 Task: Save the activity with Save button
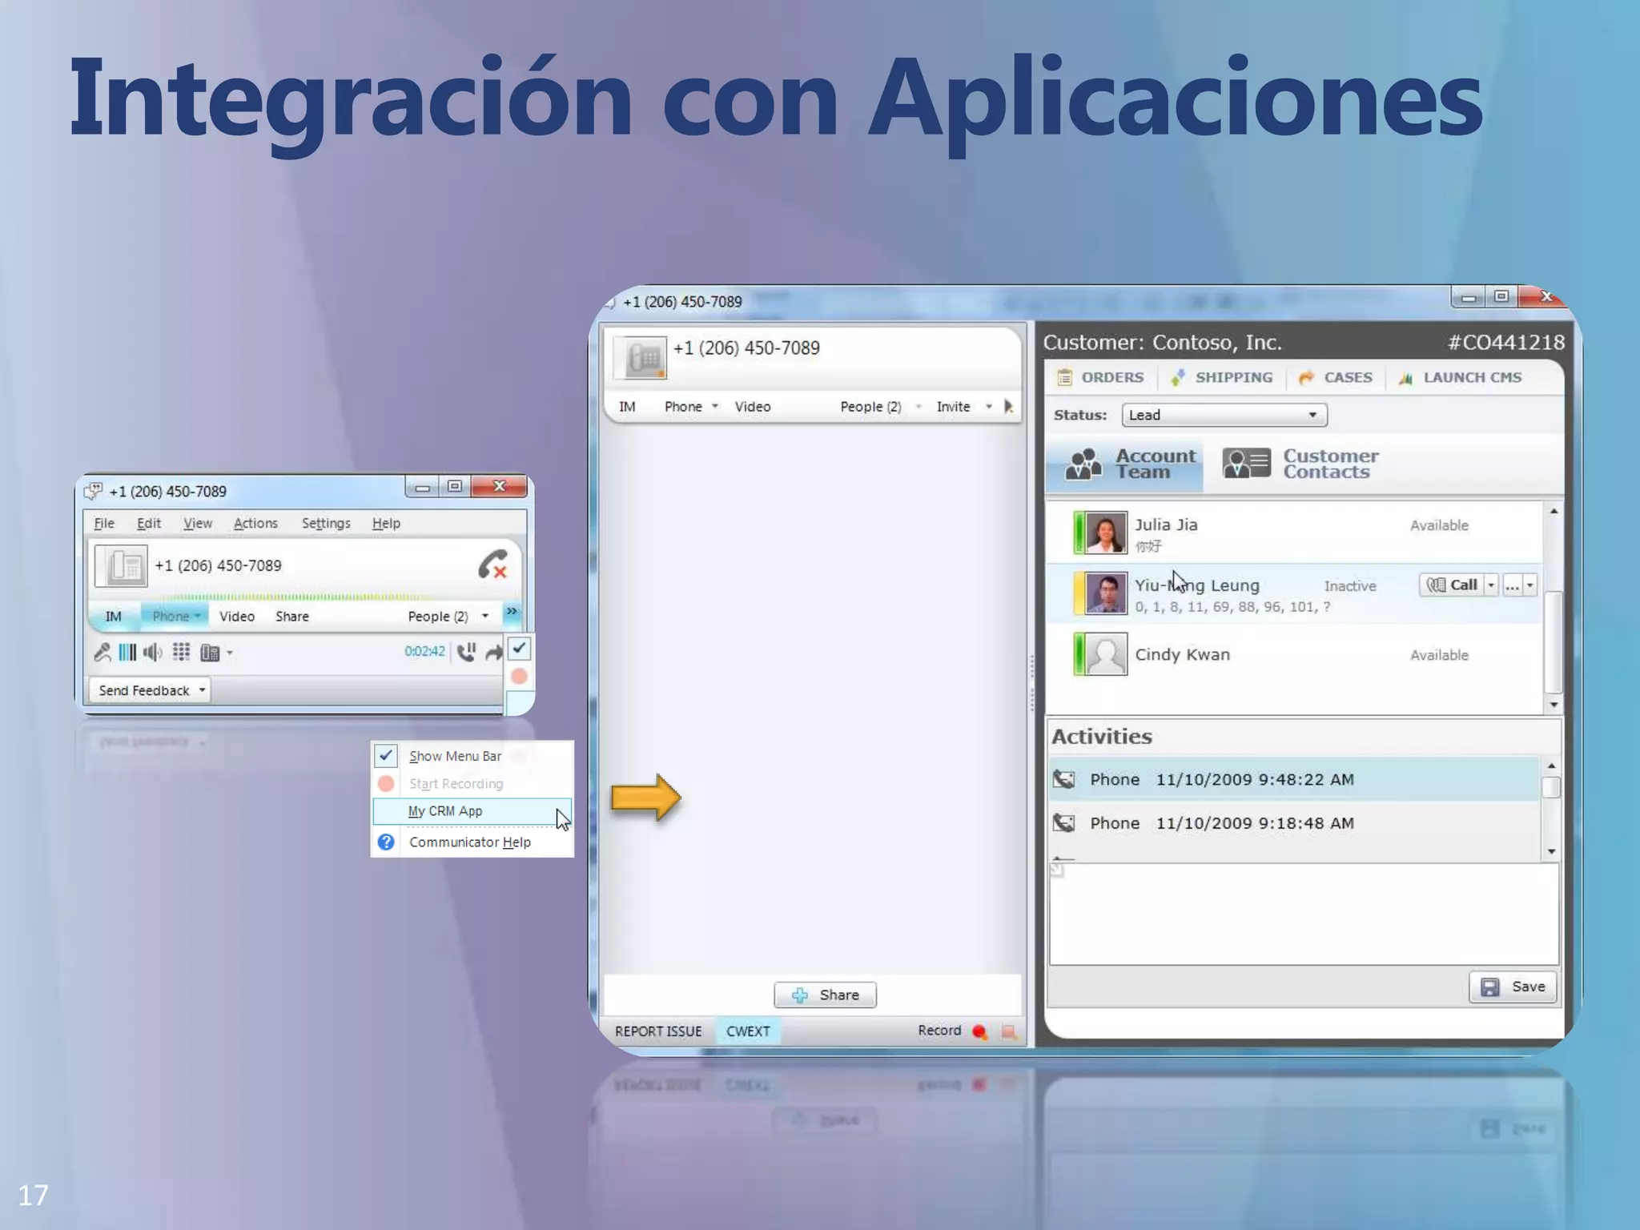pos(1513,987)
